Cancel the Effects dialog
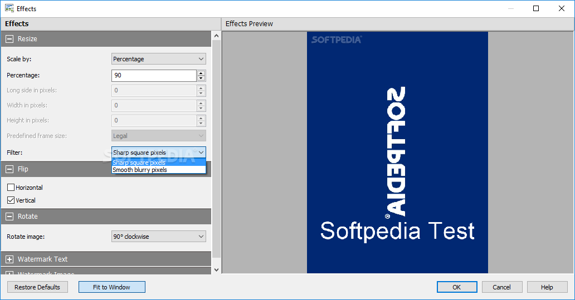 [502, 287]
